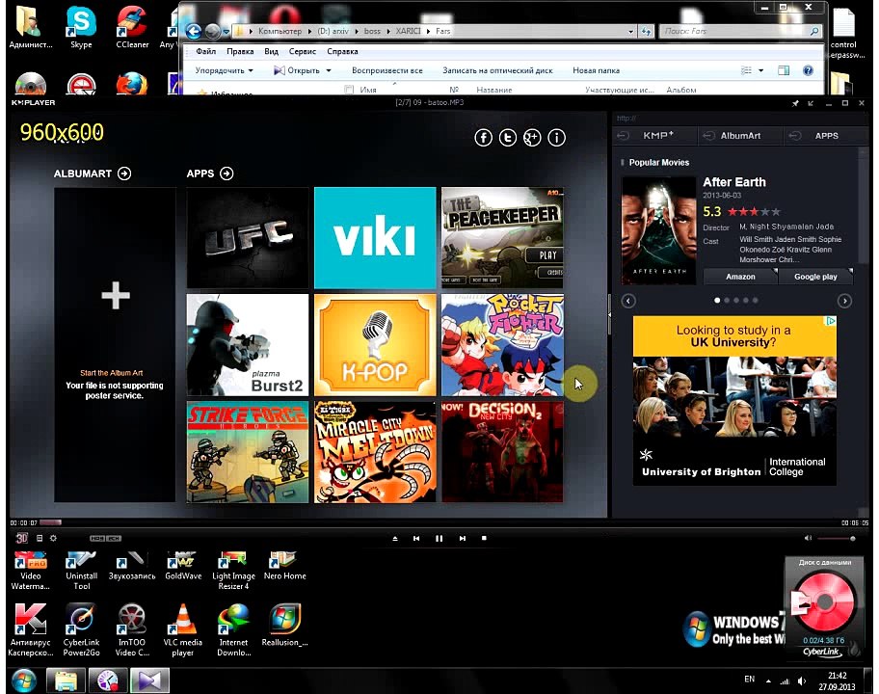Click Записать на оптический диск
879x694 pixels.
click(x=497, y=70)
